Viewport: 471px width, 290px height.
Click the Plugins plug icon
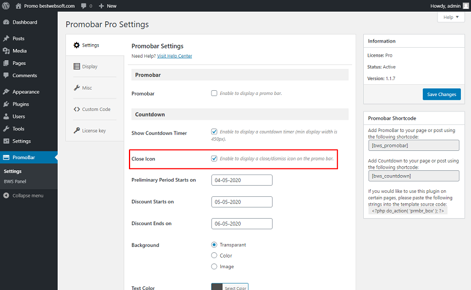[6, 104]
